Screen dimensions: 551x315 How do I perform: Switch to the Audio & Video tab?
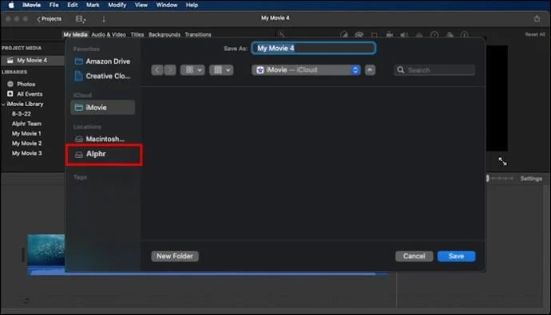pos(109,35)
